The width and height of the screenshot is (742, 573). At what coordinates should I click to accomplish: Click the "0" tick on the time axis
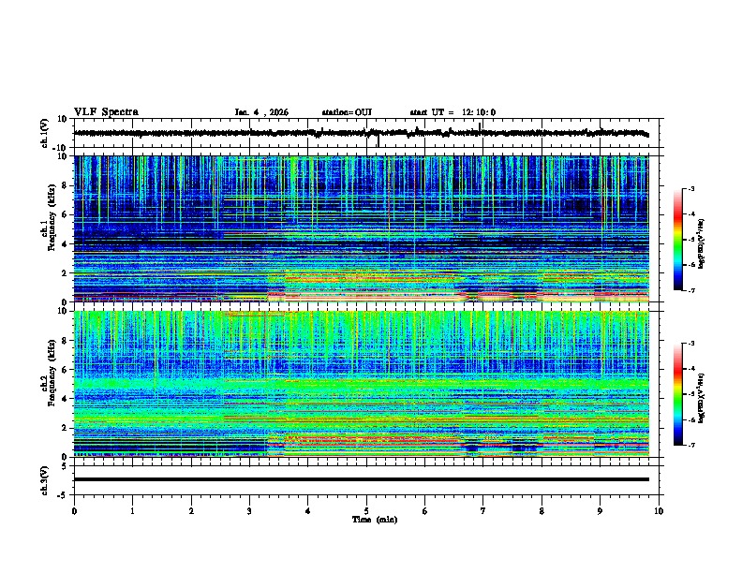tap(74, 511)
